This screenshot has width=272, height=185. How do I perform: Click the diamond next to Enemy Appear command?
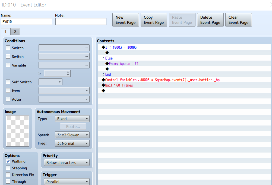tap(107, 64)
